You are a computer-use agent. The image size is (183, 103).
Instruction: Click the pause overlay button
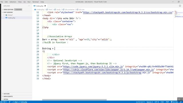click(x=179, y=99)
